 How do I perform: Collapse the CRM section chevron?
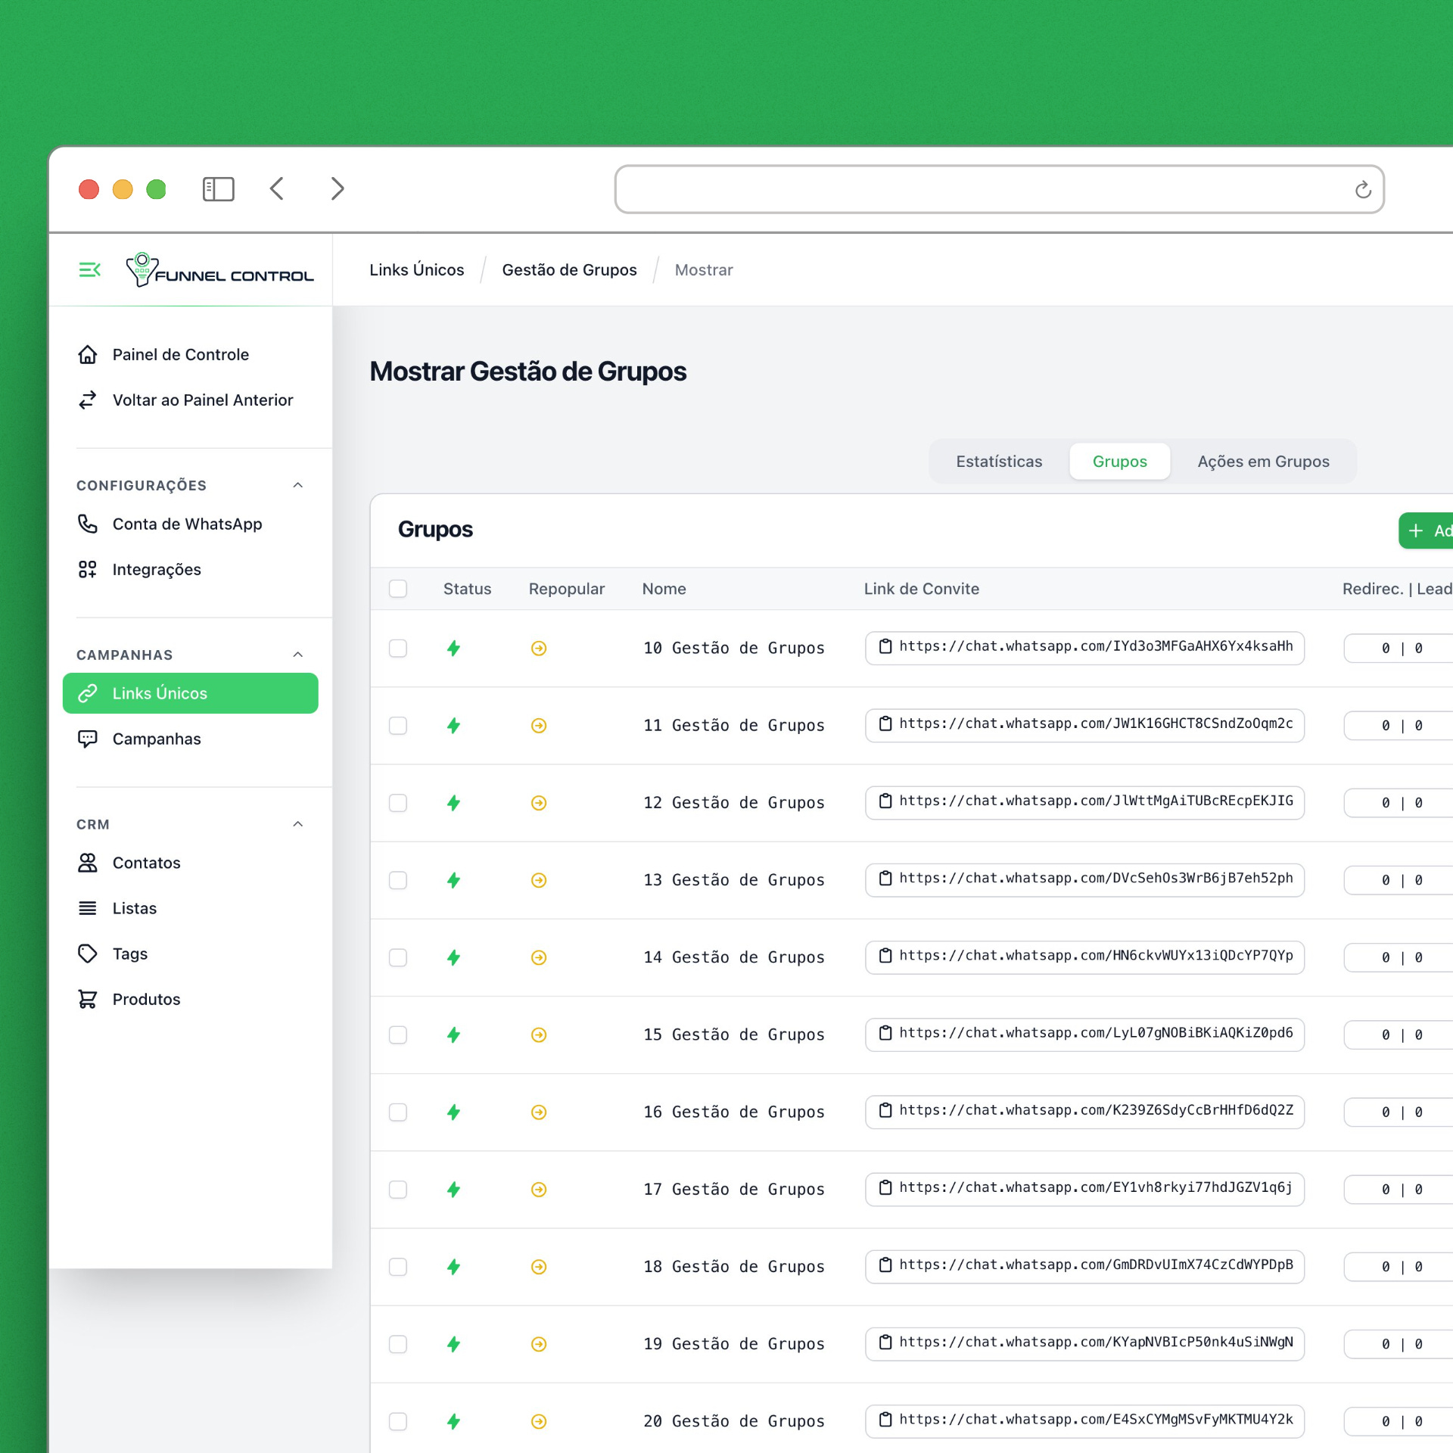coord(298,824)
